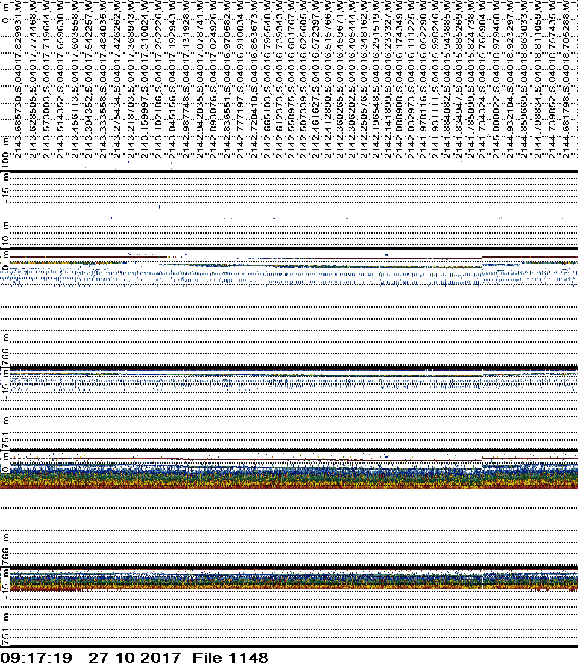
Task: Click position label 2141.931111,S,04015.998246,W
Action: click(435, 79)
